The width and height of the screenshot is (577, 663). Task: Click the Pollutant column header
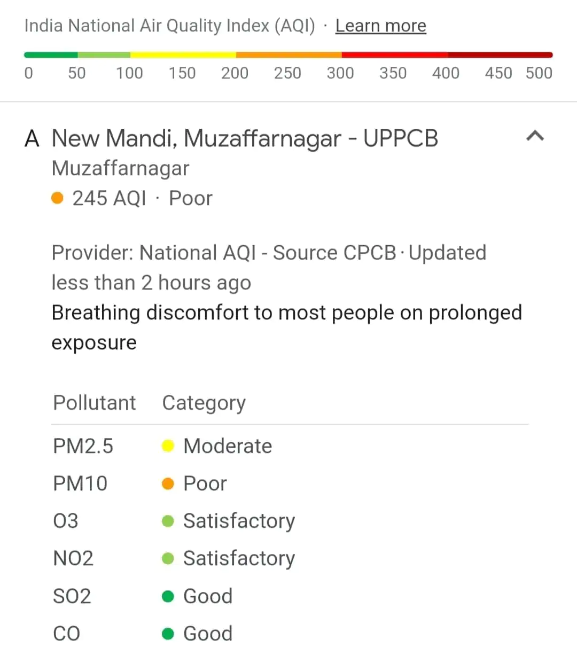[95, 403]
